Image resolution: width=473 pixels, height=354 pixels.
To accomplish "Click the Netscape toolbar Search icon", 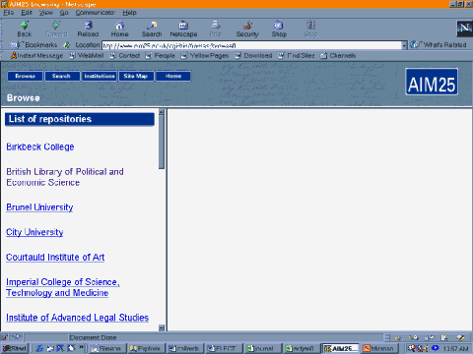I will [152, 29].
